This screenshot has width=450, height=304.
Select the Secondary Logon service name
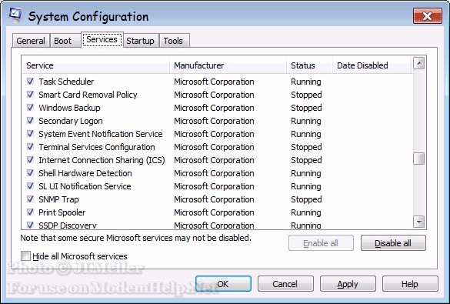(x=71, y=121)
